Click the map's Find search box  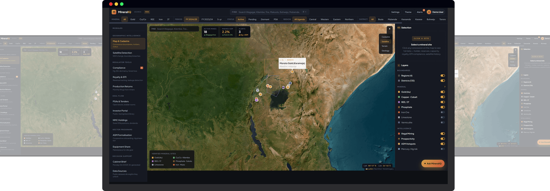pyautogui.click(x=174, y=29)
